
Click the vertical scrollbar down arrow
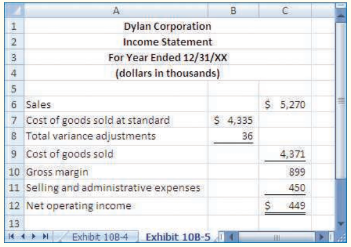tap(341, 224)
